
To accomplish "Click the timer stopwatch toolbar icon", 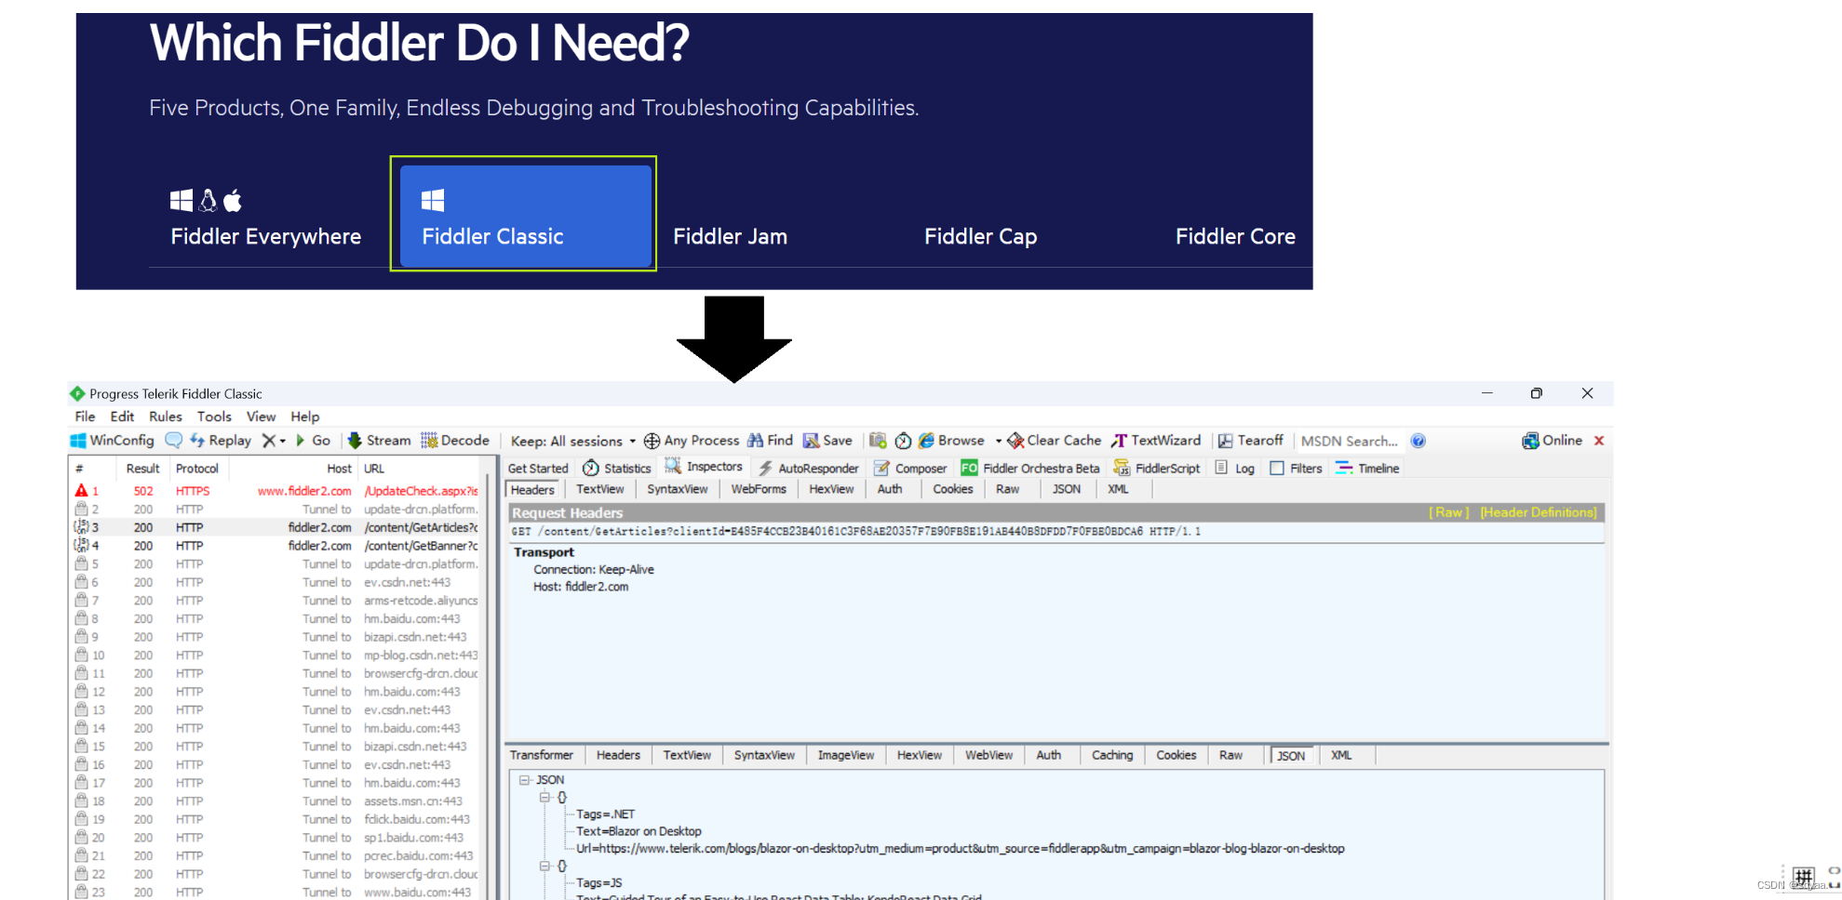I will 903,441.
